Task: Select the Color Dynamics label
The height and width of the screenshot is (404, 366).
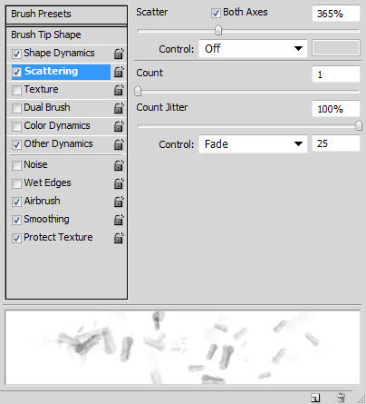Action: tap(57, 125)
